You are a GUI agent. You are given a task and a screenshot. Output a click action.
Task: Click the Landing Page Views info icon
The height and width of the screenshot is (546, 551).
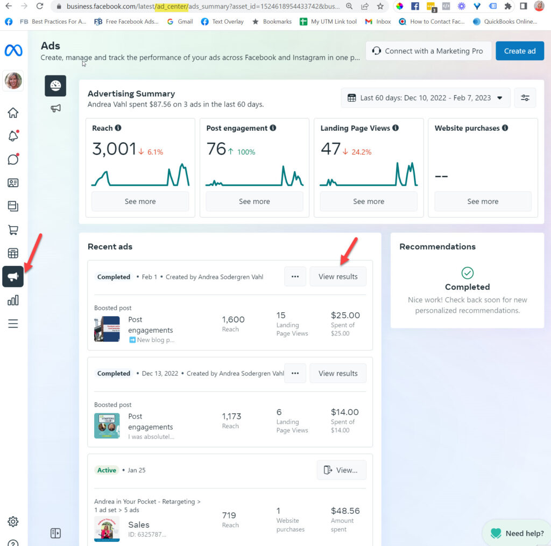pos(395,128)
